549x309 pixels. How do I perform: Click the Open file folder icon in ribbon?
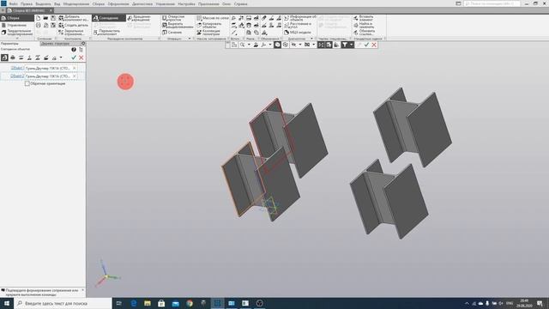point(45,18)
